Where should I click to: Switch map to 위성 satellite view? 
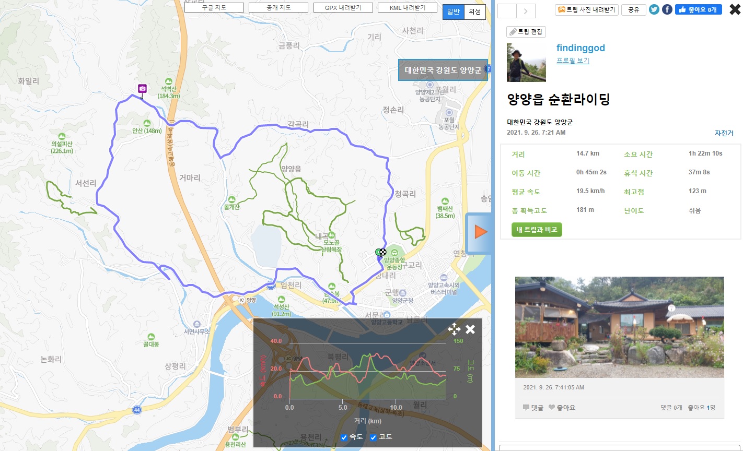pos(474,12)
